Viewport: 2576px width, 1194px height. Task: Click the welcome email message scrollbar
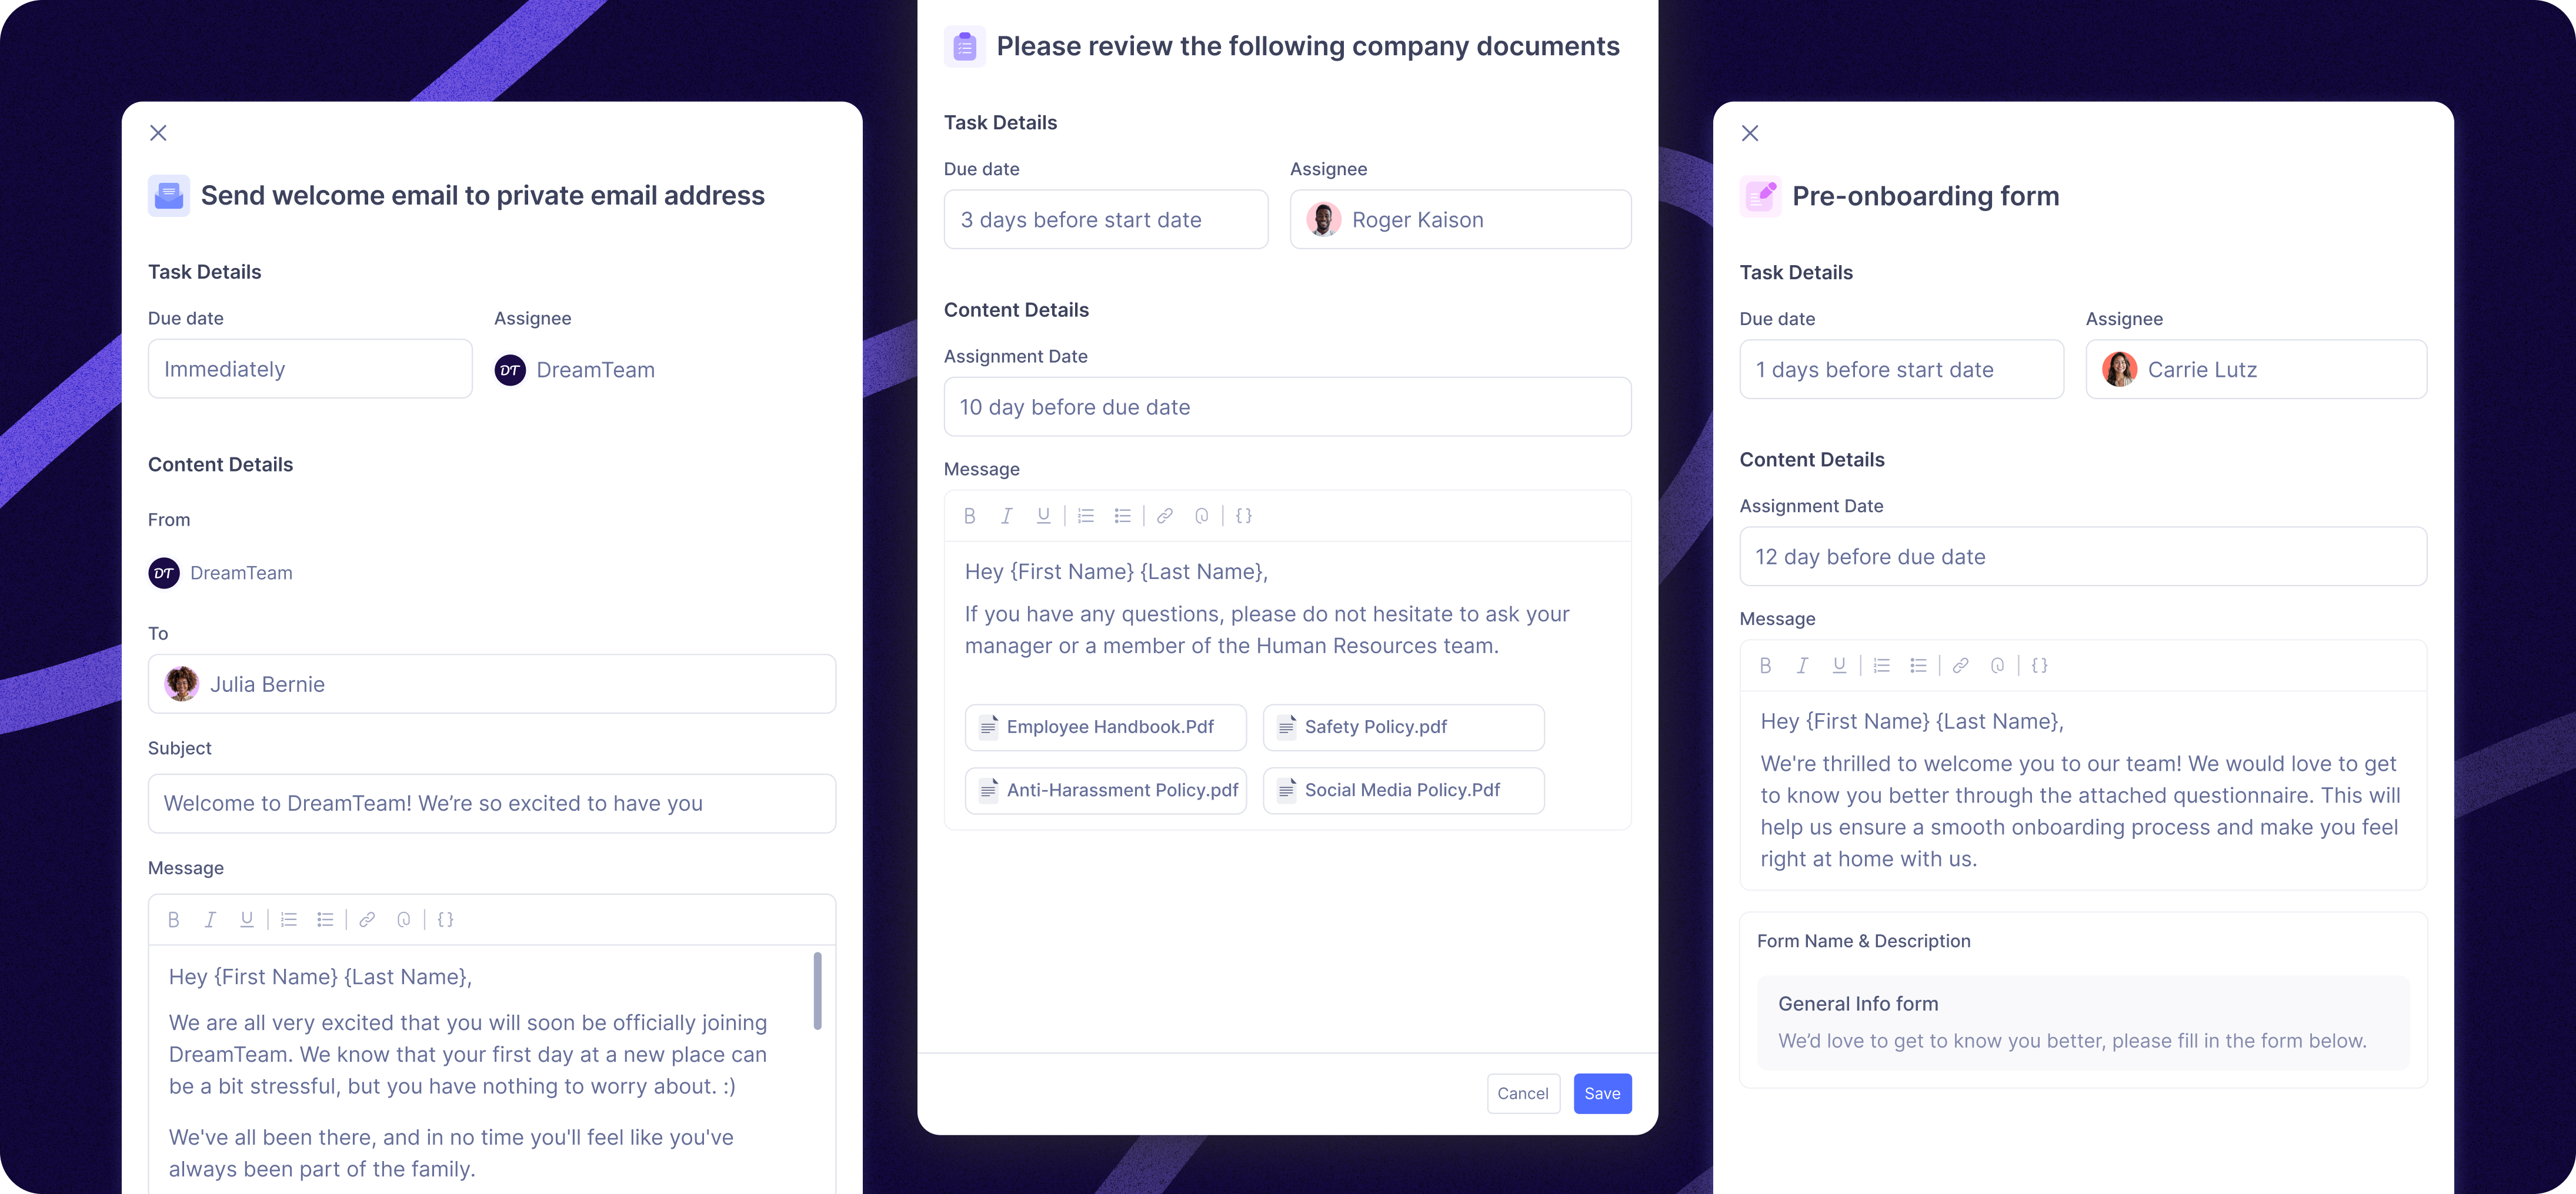click(x=817, y=991)
